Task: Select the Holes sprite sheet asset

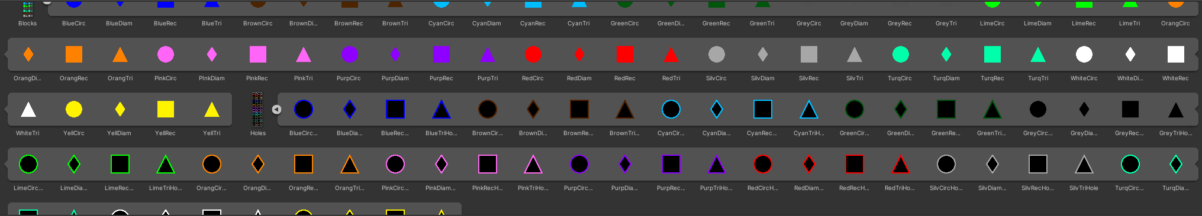Action: click(x=257, y=109)
